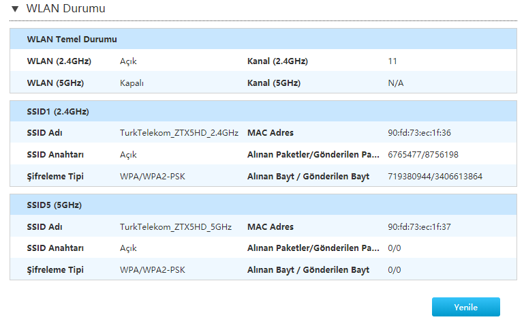Click the SSID5 Alınan Bayt / Gönderilen Bayt label
Image resolution: width=524 pixels, height=326 pixels.
click(308, 270)
